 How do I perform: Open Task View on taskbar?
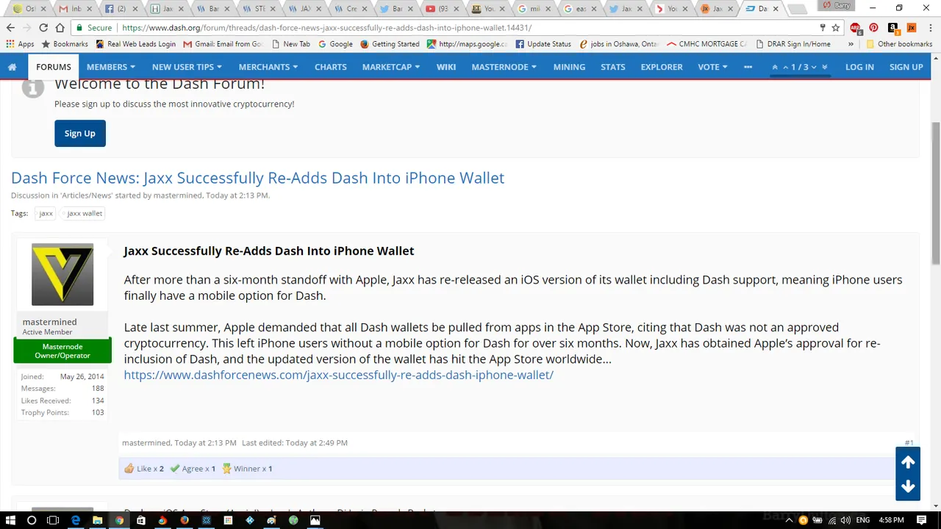[x=53, y=520]
